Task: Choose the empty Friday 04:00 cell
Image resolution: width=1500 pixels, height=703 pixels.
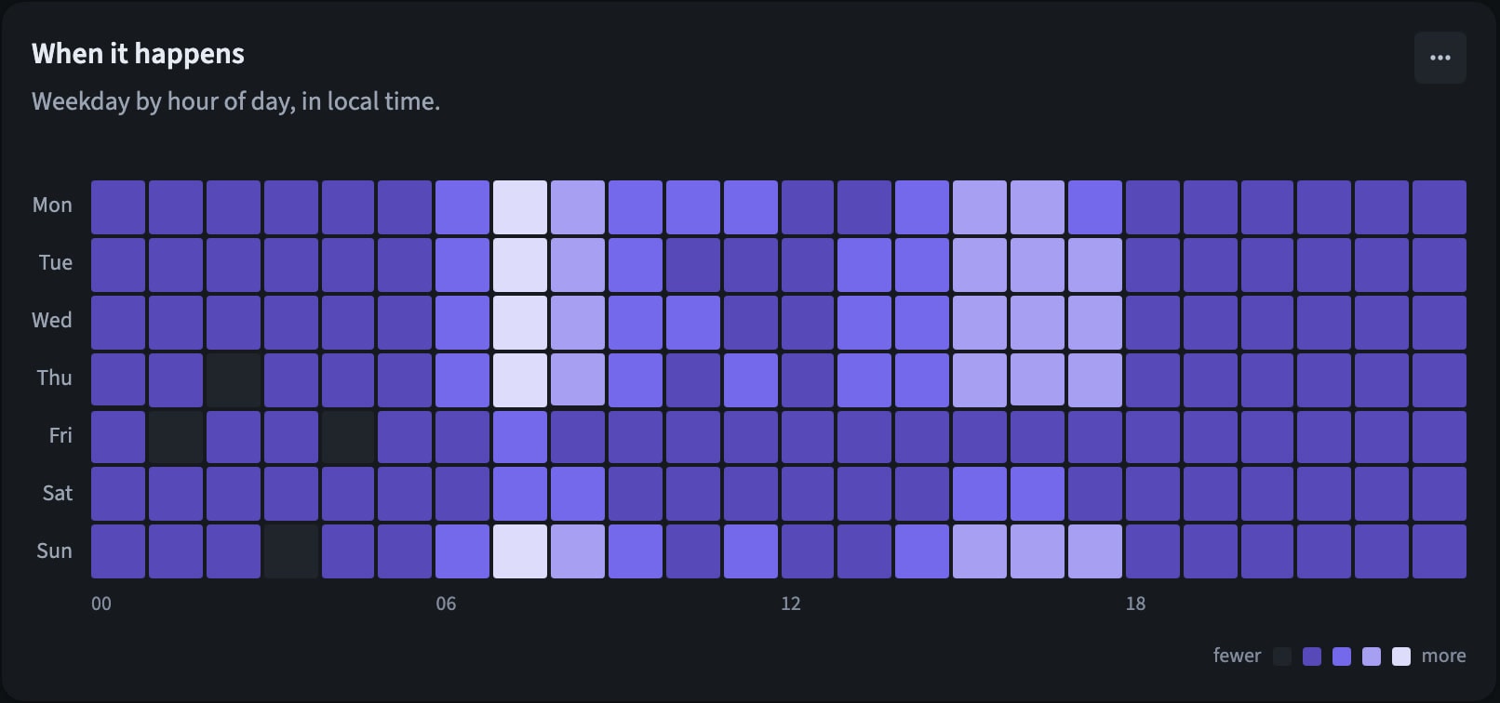Action: click(x=348, y=438)
